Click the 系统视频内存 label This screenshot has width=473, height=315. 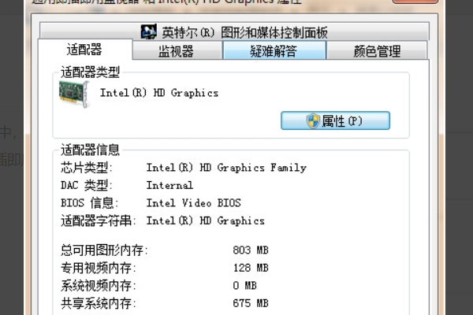99,285
